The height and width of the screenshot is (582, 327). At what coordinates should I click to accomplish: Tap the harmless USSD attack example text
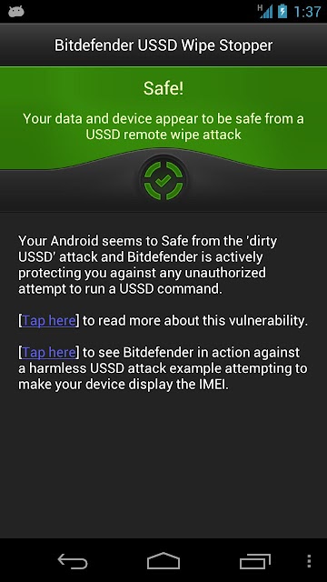click(x=163, y=368)
